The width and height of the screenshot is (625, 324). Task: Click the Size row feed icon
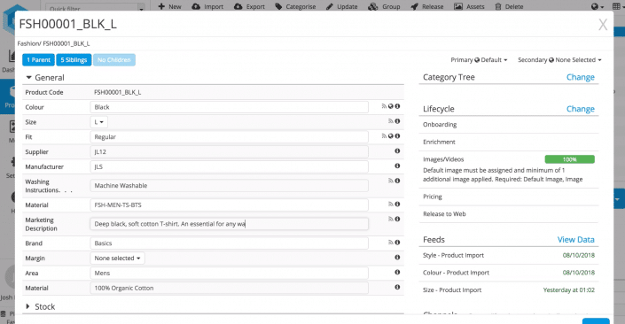[391, 121]
